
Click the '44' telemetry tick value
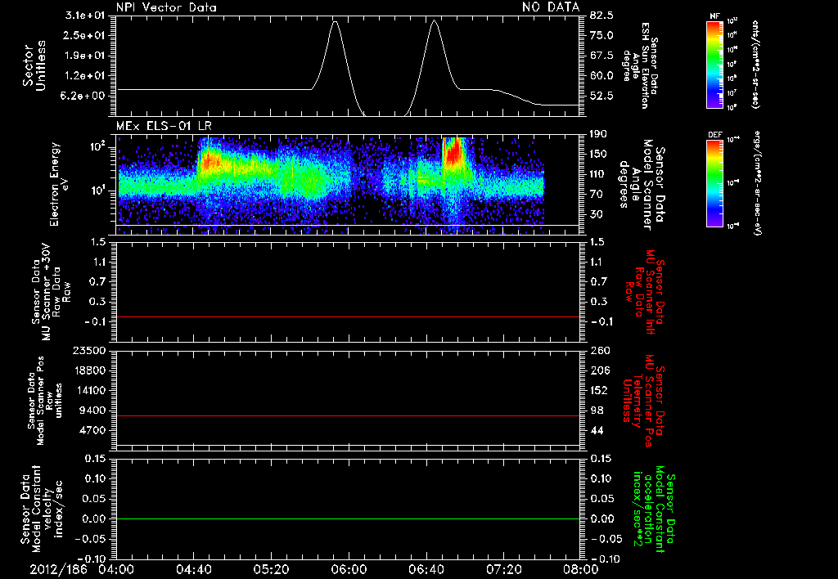point(596,430)
